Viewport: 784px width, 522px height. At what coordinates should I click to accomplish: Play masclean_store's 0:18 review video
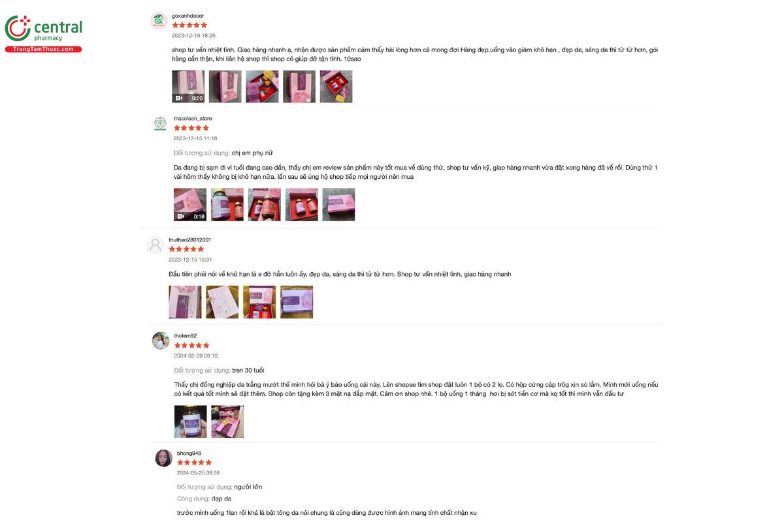point(190,205)
